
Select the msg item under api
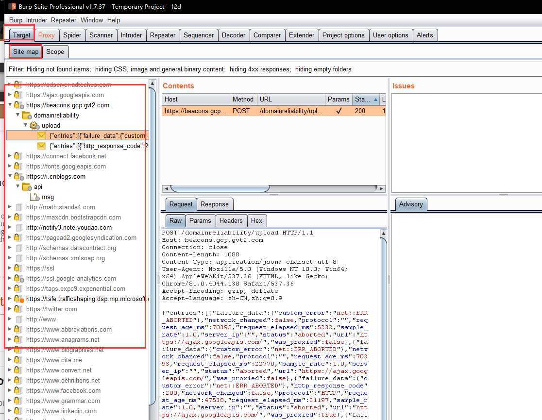click(x=48, y=197)
